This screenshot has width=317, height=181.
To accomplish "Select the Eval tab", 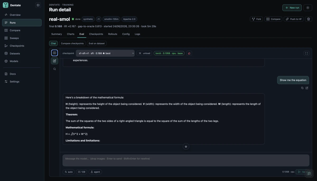I will [82, 34].
